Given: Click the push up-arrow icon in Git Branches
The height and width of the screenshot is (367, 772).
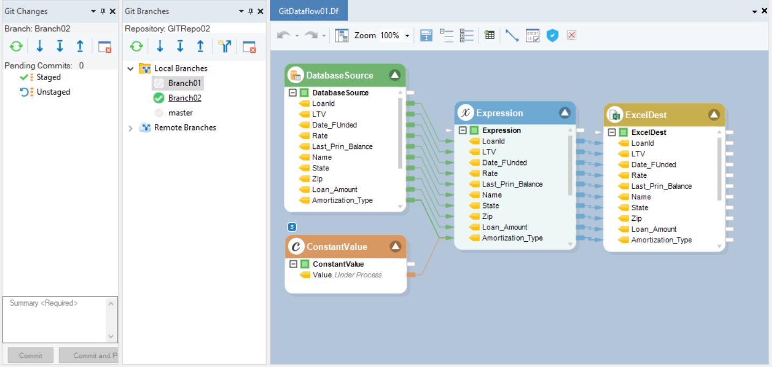Looking at the screenshot, I should pos(200,47).
